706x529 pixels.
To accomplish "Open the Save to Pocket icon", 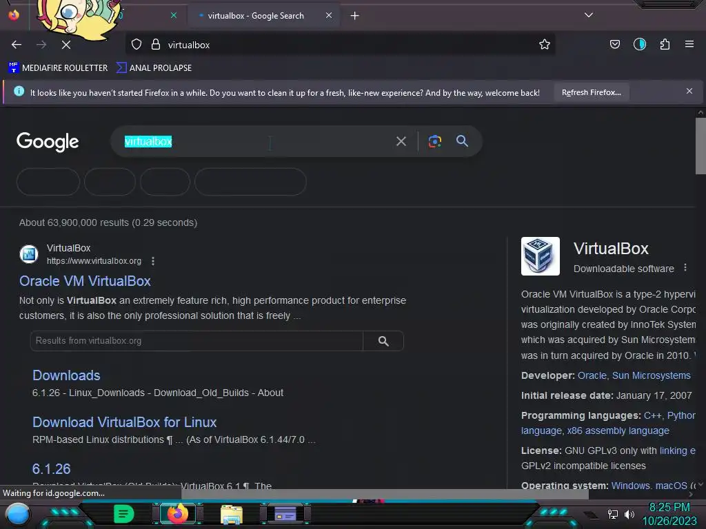I will [x=614, y=45].
